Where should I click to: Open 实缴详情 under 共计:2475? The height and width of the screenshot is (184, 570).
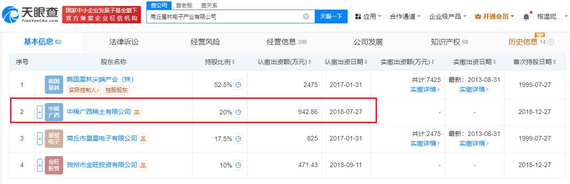[425, 143]
